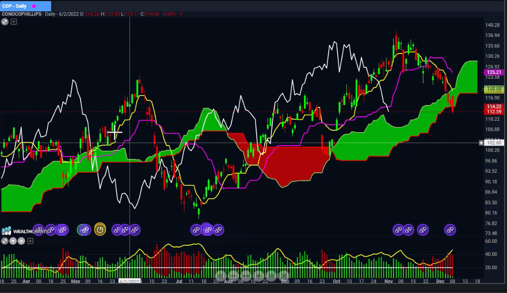Click the 6/2/2022 date label on the time axis
The height and width of the screenshot is (293, 507).
click(x=129, y=282)
